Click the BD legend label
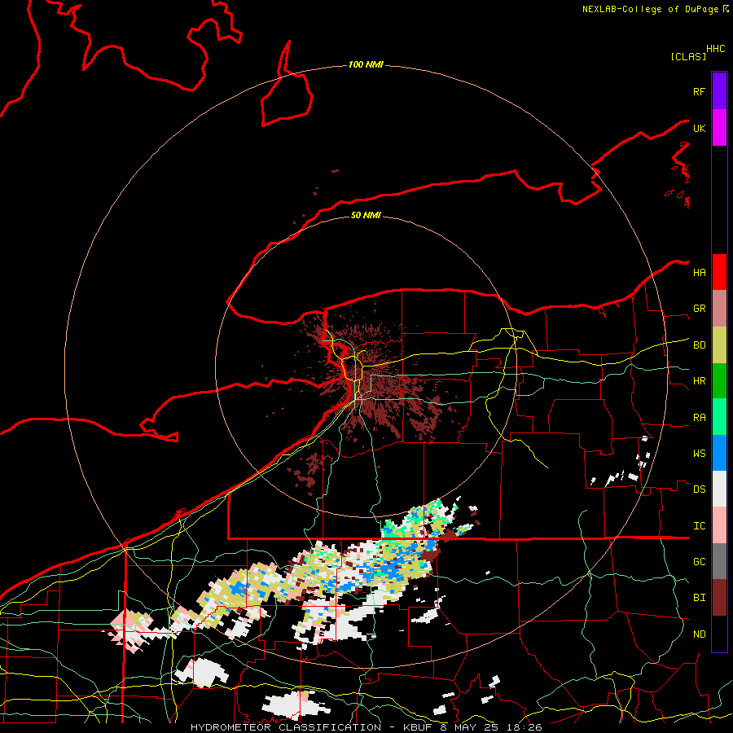 (x=699, y=345)
